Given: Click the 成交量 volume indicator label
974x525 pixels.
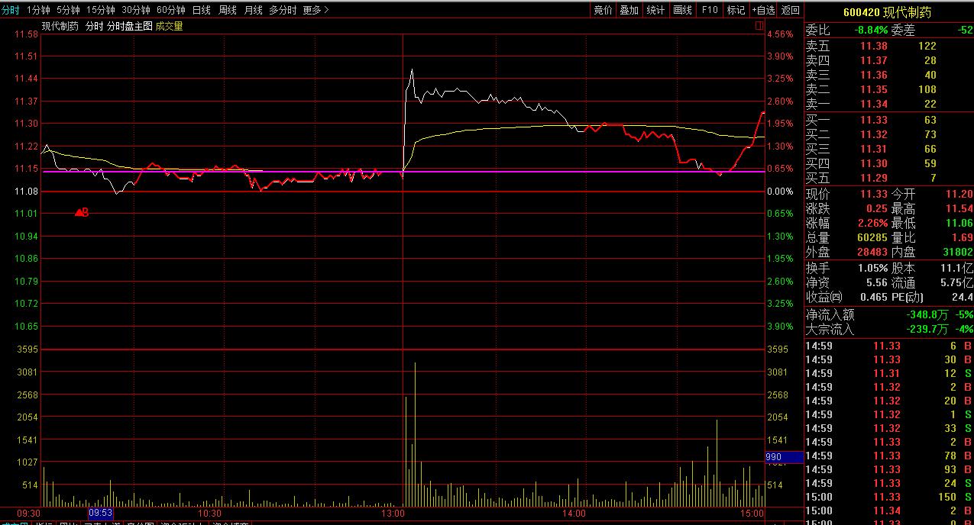Looking at the screenshot, I should (169, 26).
